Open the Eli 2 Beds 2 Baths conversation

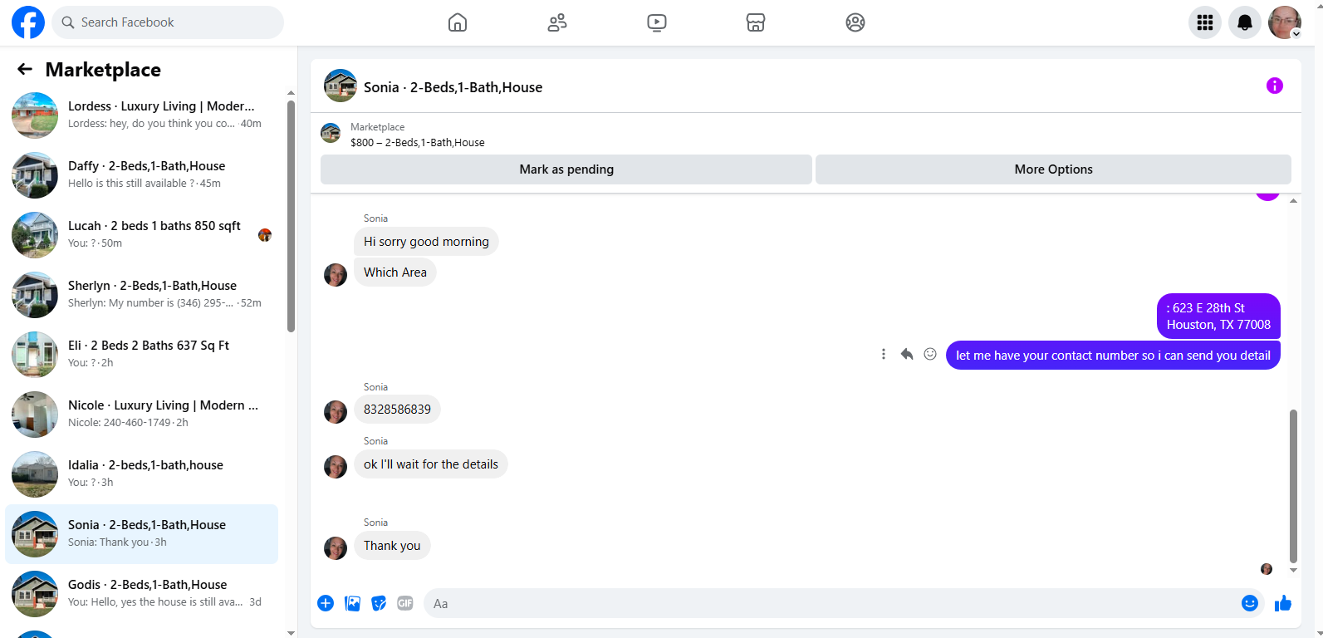(141, 355)
